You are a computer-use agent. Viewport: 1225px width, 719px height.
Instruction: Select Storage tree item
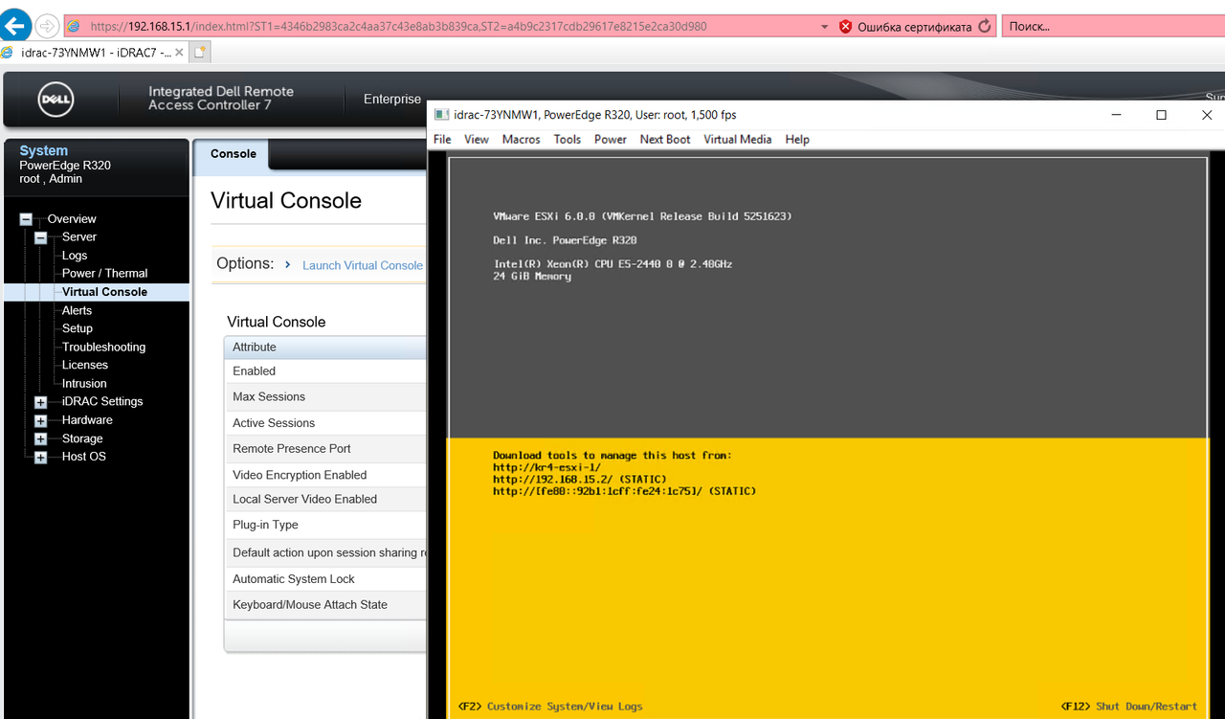coord(82,438)
